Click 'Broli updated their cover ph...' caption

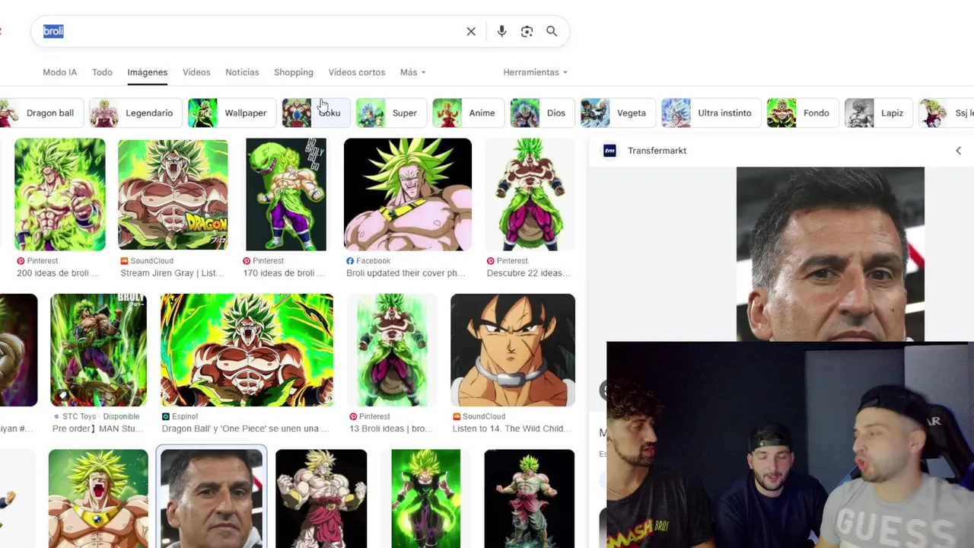coord(406,273)
